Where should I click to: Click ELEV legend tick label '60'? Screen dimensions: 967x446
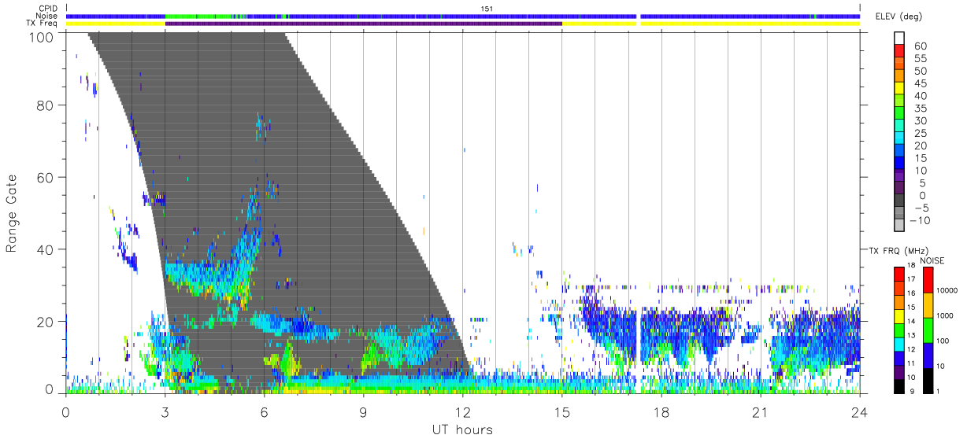[x=921, y=46]
